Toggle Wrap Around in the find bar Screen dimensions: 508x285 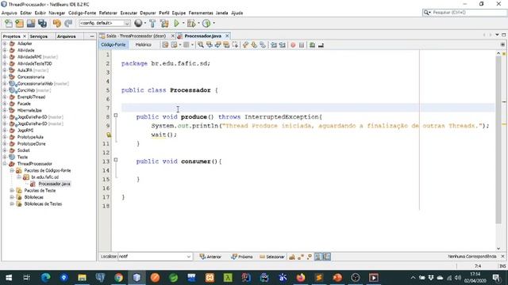click(x=327, y=256)
